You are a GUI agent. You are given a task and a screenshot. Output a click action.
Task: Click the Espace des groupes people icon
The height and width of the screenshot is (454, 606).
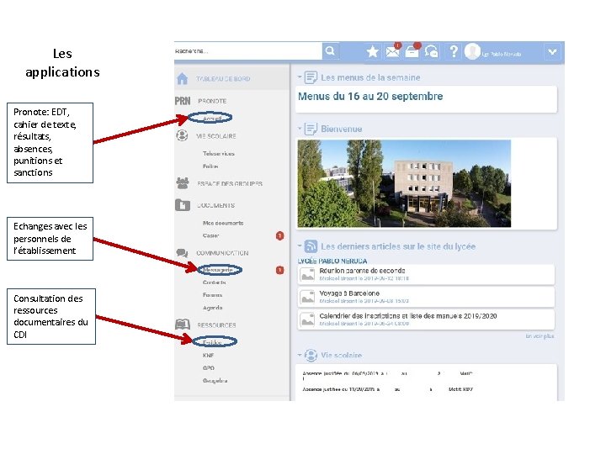coord(183,183)
